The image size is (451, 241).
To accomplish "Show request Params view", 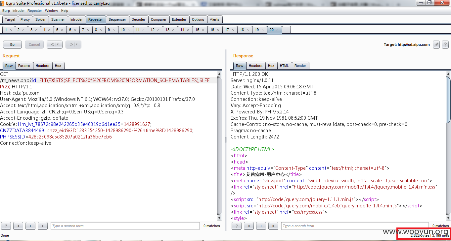I will tap(24, 66).
